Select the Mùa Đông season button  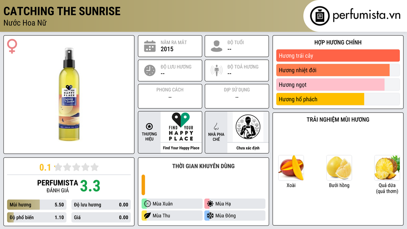tap(235, 215)
